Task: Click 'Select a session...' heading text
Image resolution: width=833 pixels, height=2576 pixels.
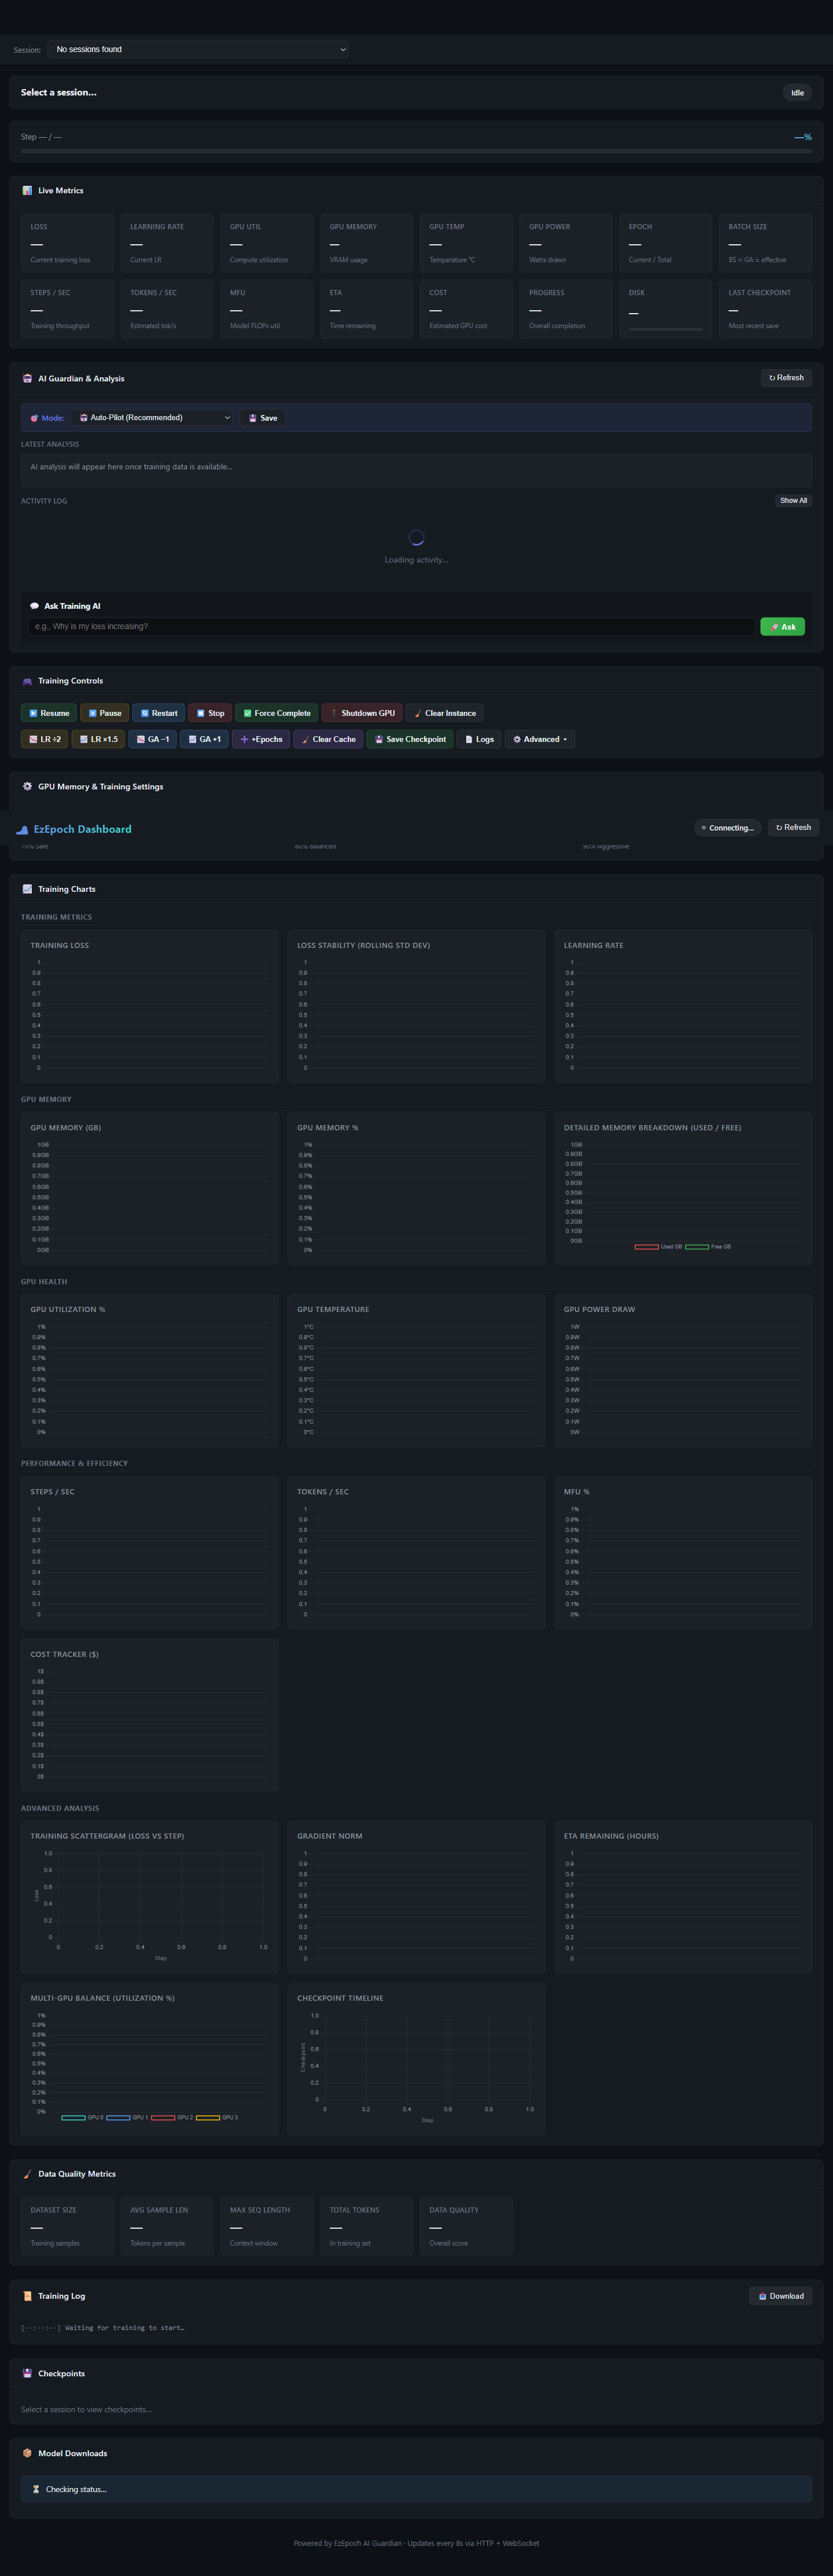Action: (59, 92)
